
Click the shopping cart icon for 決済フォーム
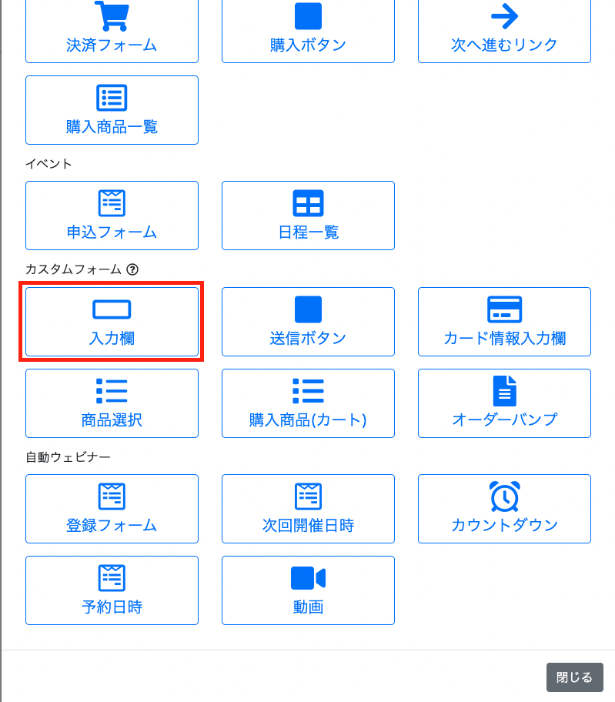click(x=112, y=15)
